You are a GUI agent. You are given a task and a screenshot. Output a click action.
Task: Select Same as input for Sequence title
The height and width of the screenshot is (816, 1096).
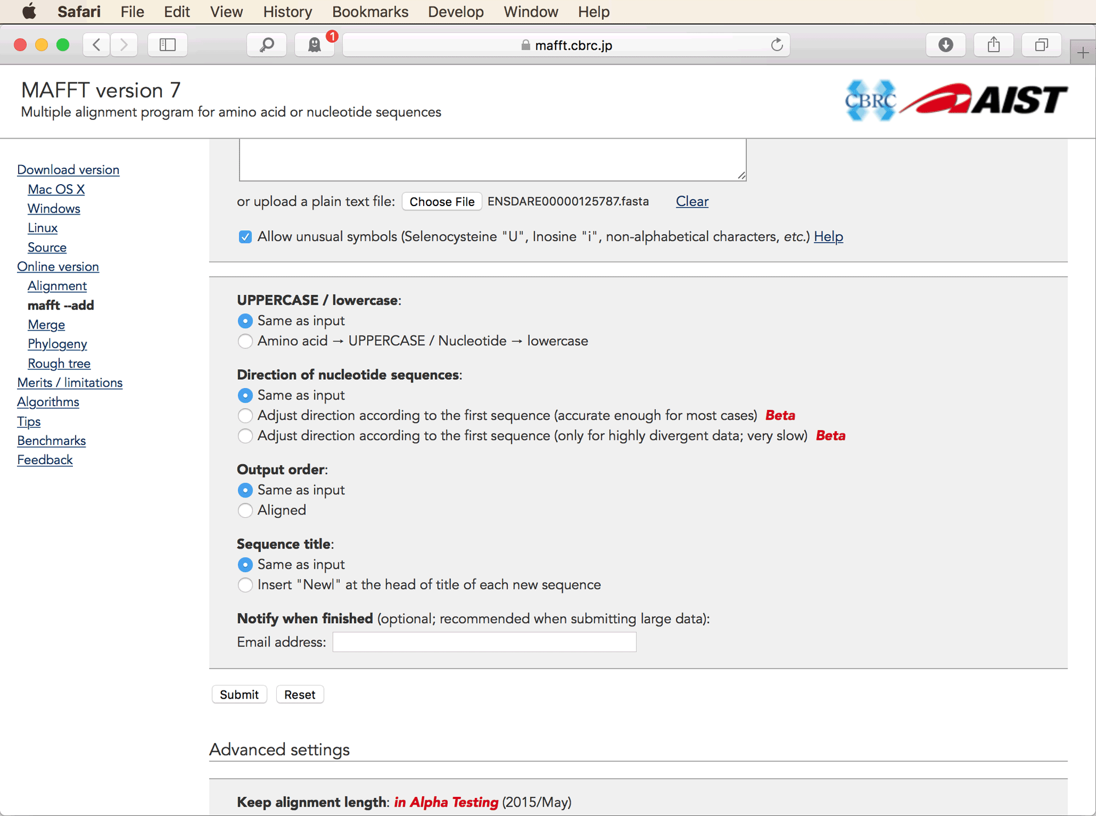245,564
